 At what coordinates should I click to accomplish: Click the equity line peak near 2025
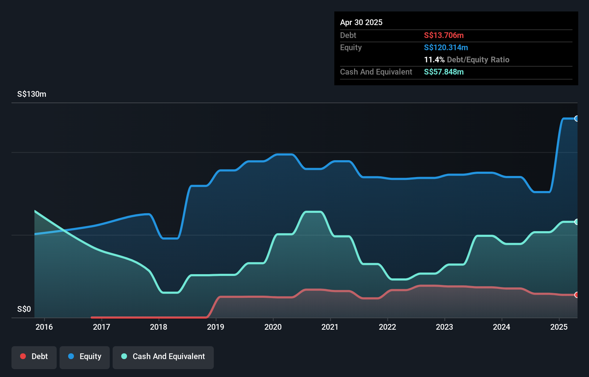tap(570, 118)
